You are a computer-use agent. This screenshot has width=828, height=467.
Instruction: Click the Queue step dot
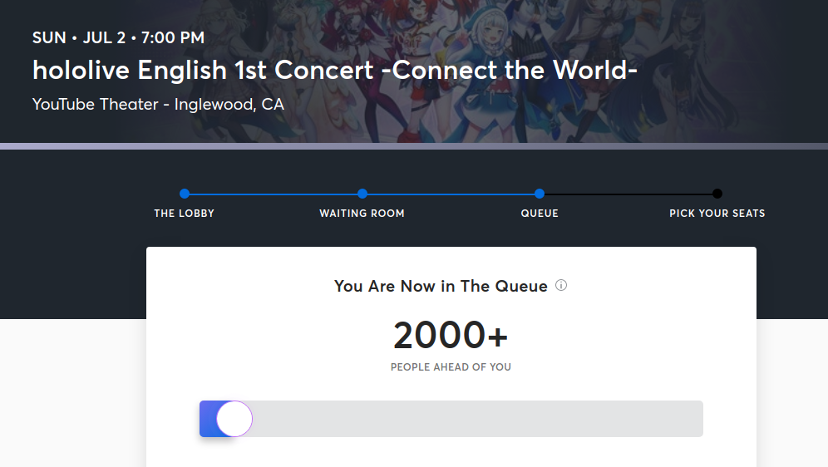540,194
